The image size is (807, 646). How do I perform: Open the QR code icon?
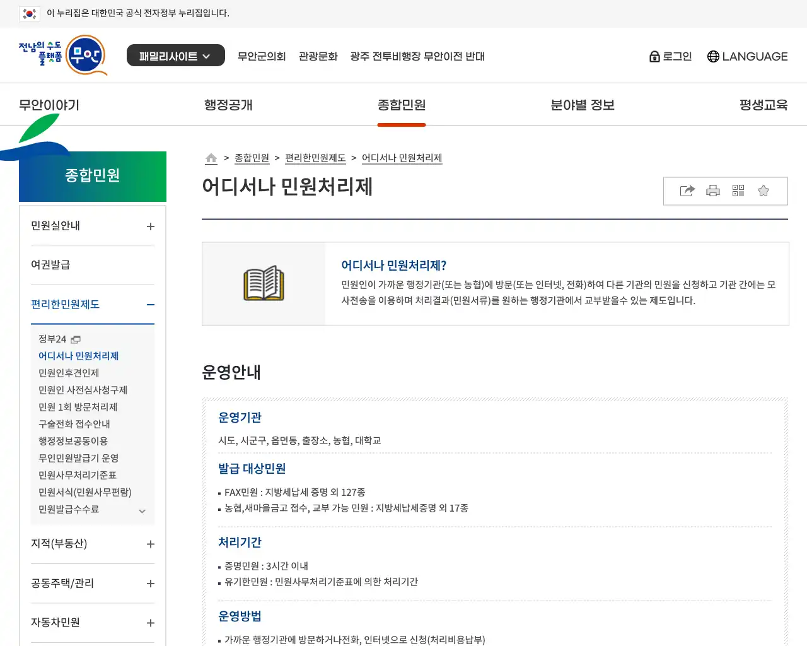click(x=738, y=191)
